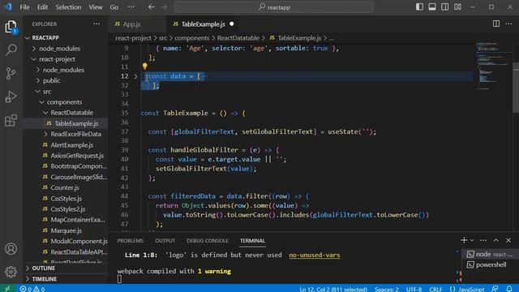Click the reactapp command center search box
The height and width of the screenshot is (292, 519).
click(x=274, y=7)
